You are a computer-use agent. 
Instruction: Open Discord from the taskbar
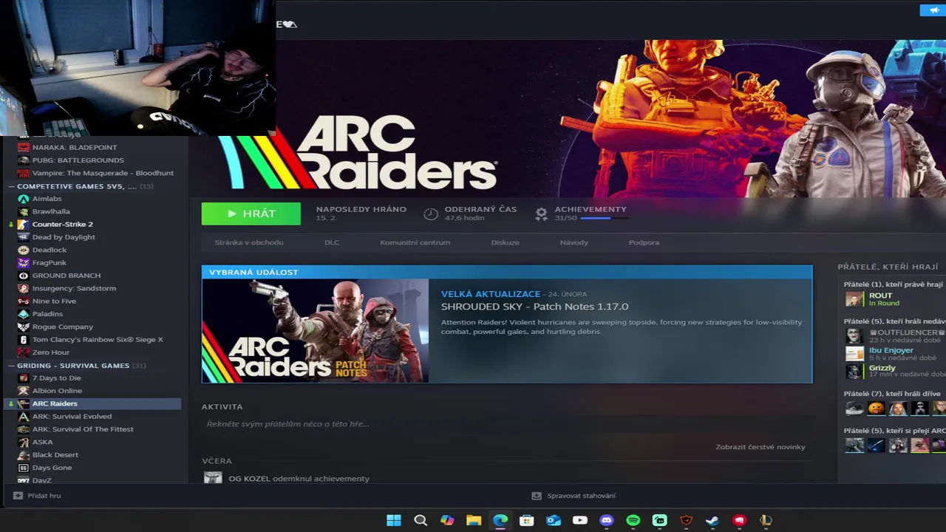[607, 520]
